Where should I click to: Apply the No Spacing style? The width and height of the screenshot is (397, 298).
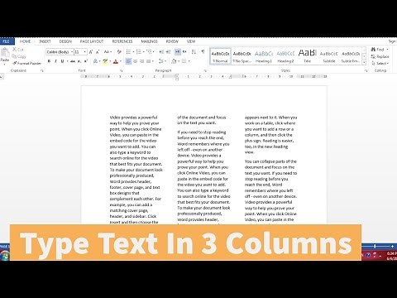pos(242,56)
